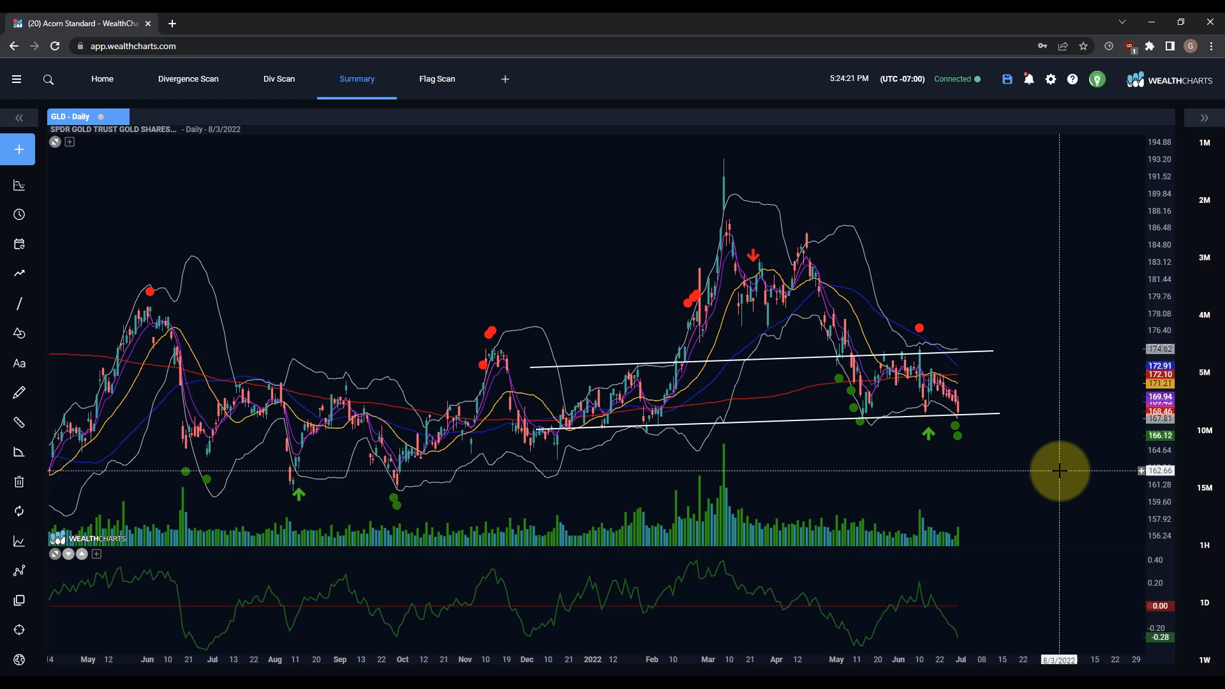This screenshot has height=689, width=1225.
Task: Open the hamburger main menu
Action: pyautogui.click(x=17, y=79)
